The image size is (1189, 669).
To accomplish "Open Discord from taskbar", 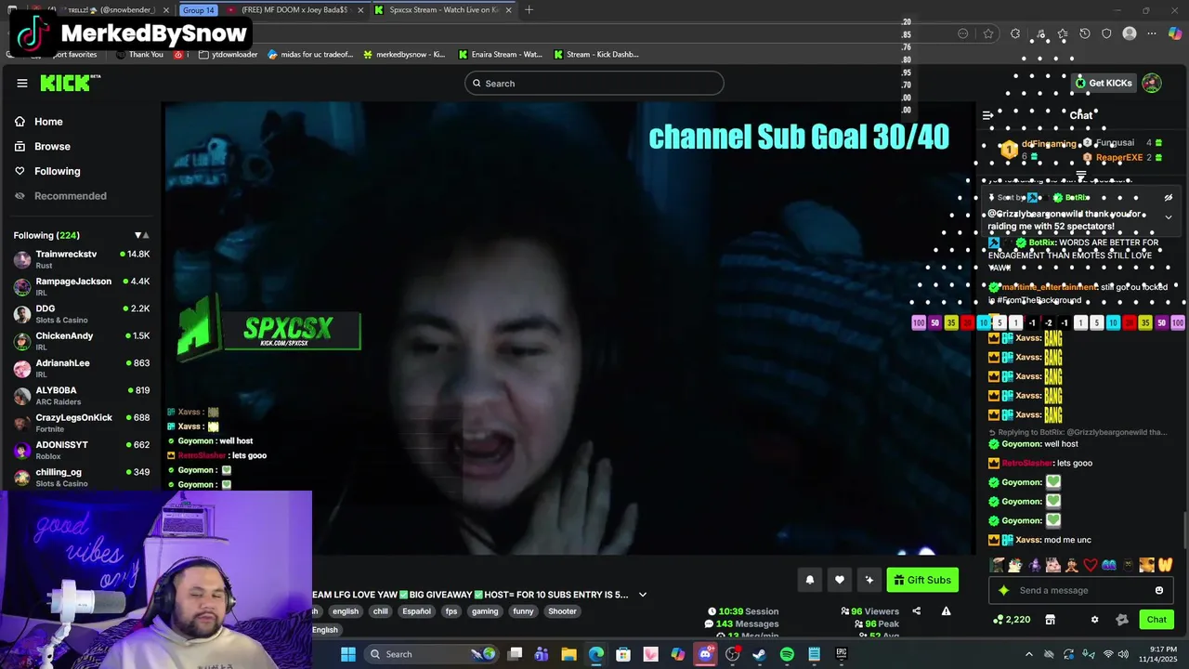I will click(705, 654).
